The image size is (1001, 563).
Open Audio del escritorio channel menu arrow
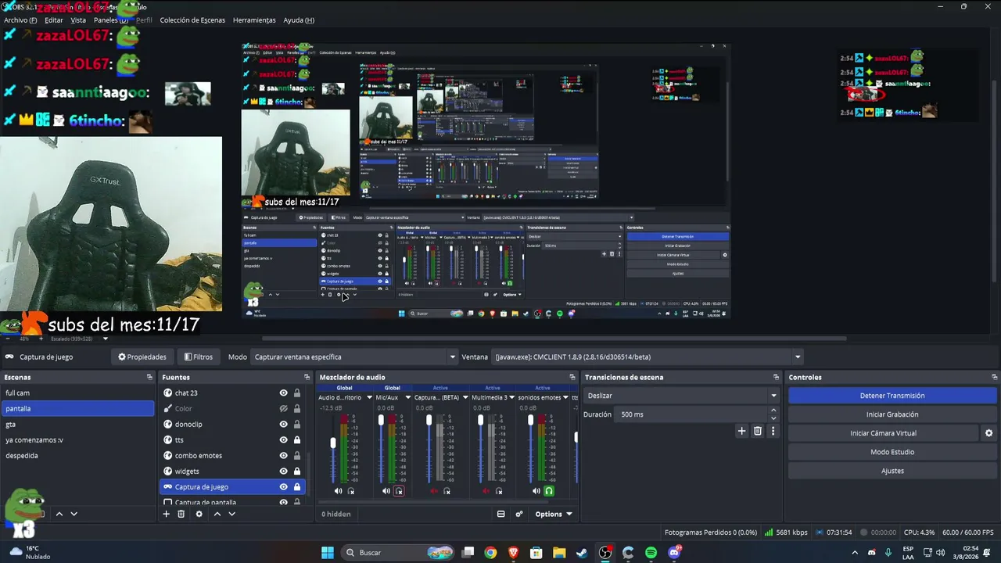tap(369, 397)
